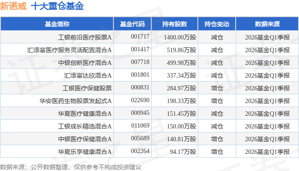Screen dimensions: 299x171
Task: Select fund name 华夏医疗健康混合A
Action: (85, 114)
